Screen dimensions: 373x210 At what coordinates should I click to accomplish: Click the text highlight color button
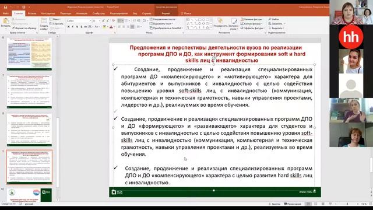point(104,27)
